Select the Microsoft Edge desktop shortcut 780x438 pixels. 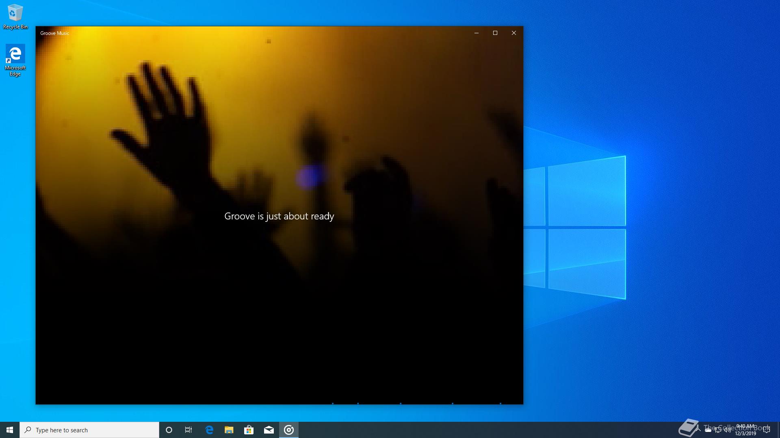15,60
